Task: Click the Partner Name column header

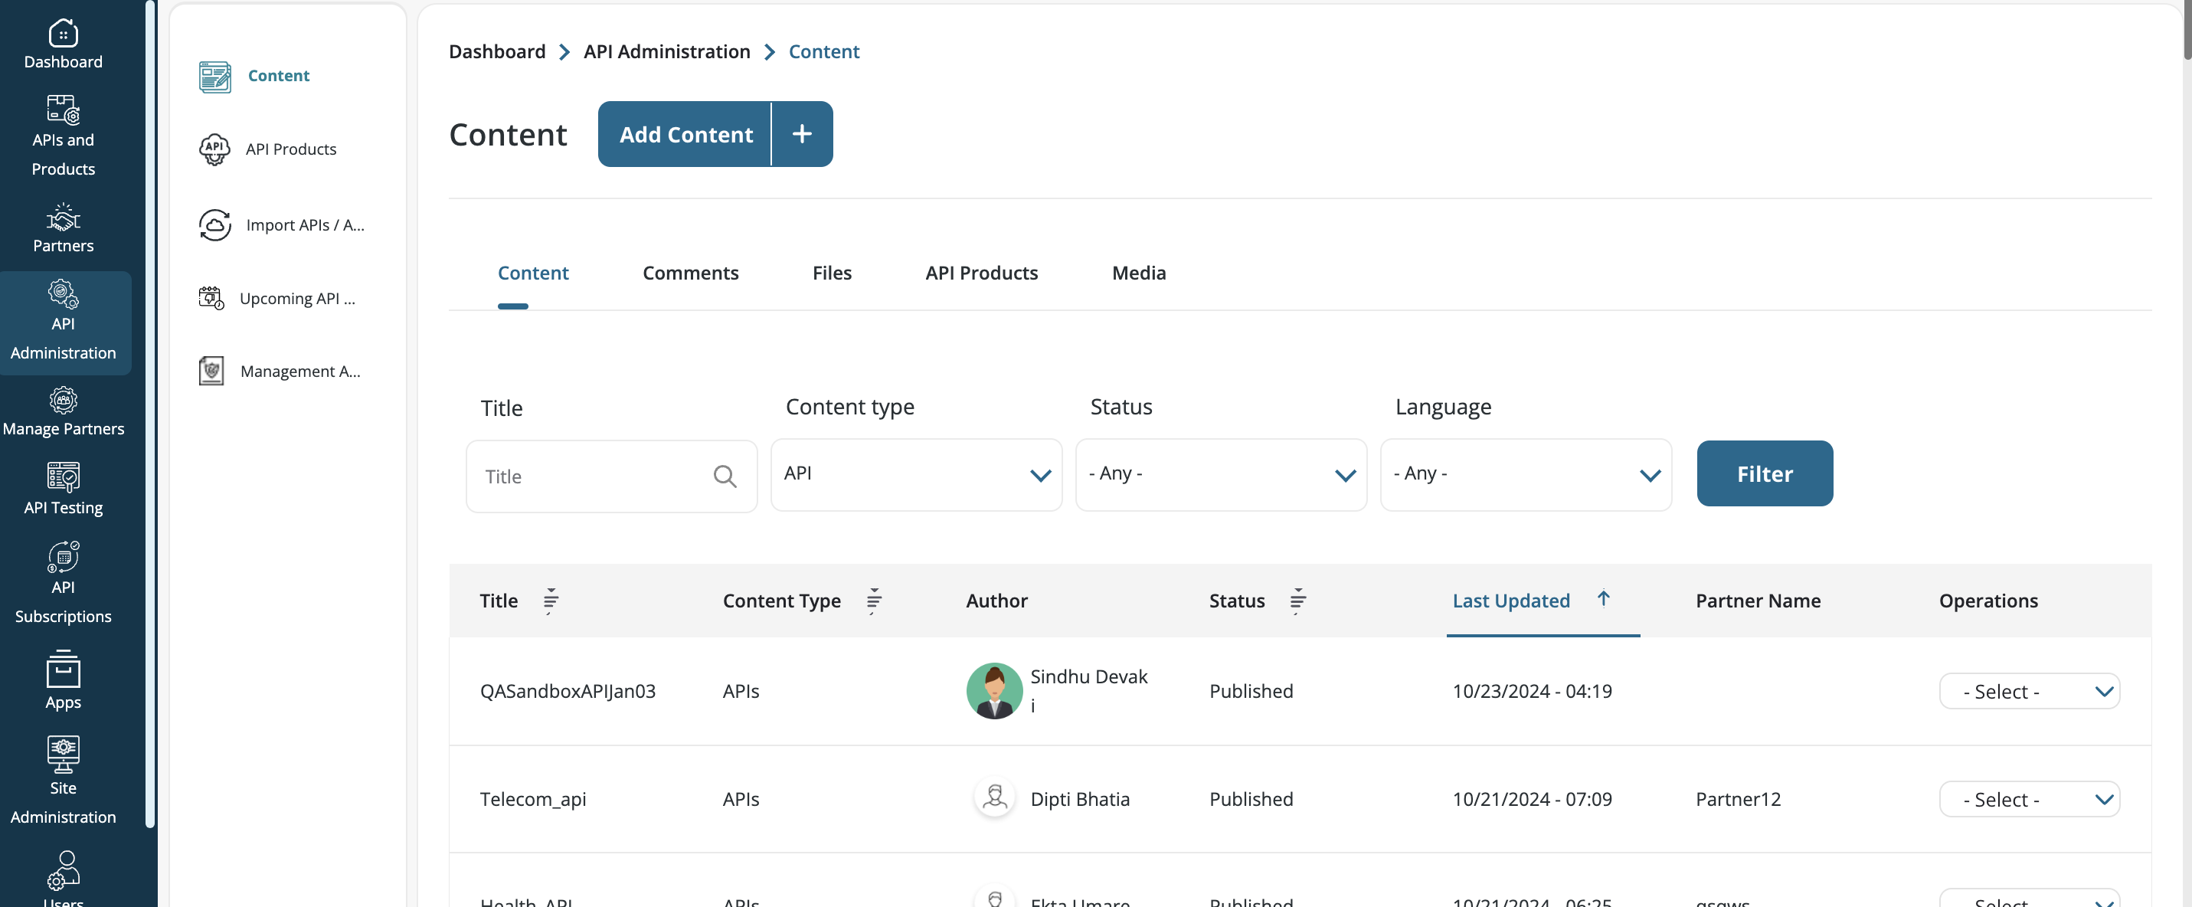Action: (x=1758, y=601)
